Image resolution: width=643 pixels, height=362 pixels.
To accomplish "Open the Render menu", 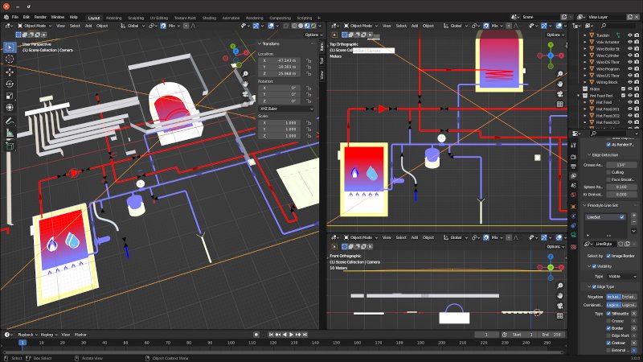I will pyautogui.click(x=40, y=16).
